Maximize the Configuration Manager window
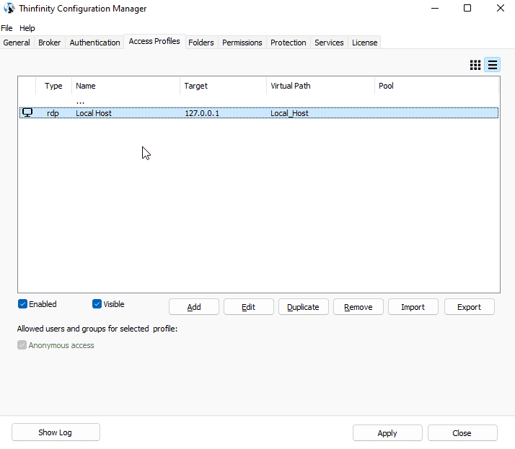Viewport: 515px width, 449px height. (467, 8)
